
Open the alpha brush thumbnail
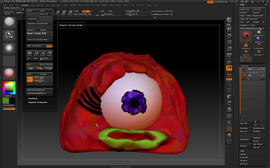9,48
